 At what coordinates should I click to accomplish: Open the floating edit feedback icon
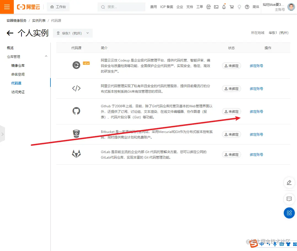pyautogui.click(x=289, y=182)
